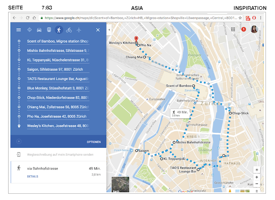The height and width of the screenshot is (200, 275).
Task: Click the Chiang Mai map marker
Action: pos(145,57)
